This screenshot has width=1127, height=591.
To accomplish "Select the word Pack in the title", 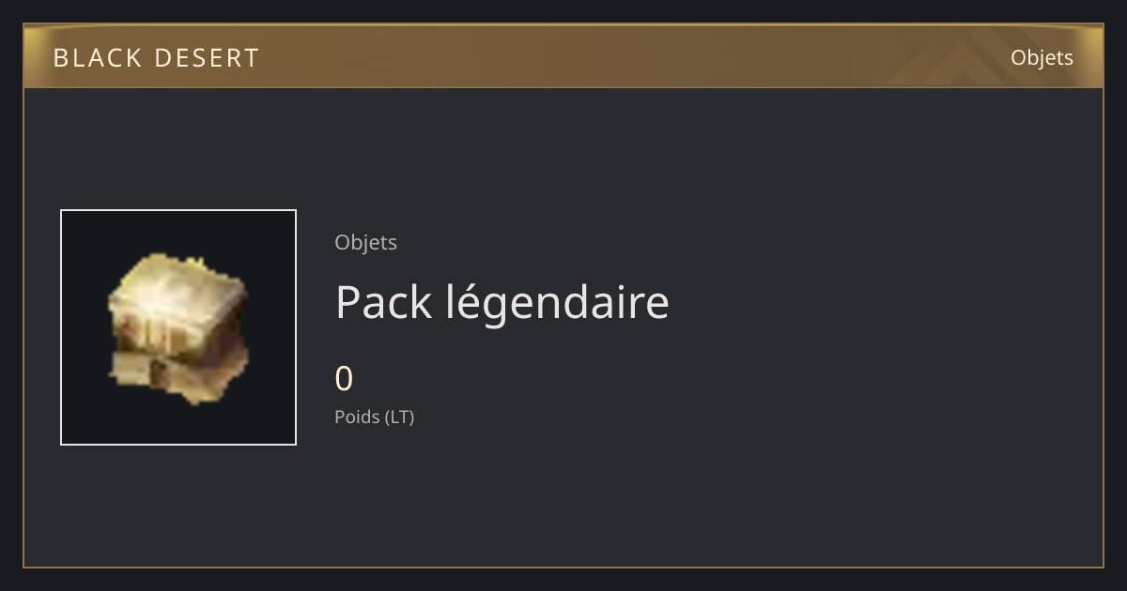I will tap(383, 302).
